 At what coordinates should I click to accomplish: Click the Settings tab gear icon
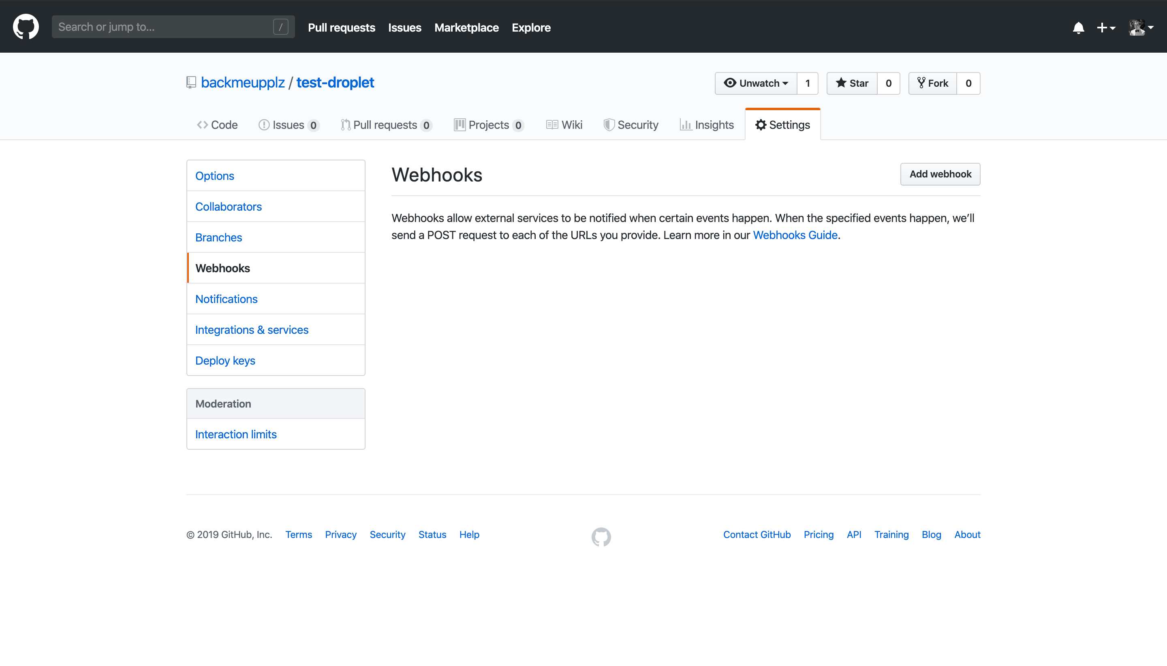pyautogui.click(x=760, y=125)
